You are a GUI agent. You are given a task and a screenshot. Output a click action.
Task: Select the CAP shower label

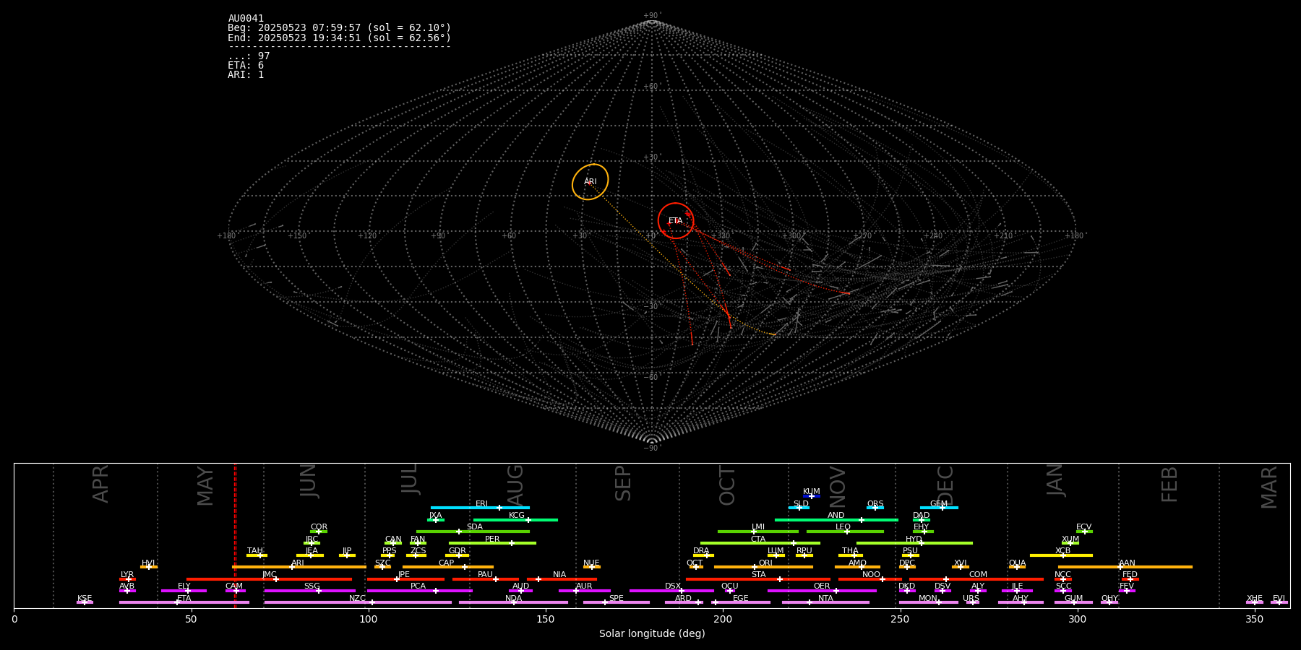coord(447,563)
